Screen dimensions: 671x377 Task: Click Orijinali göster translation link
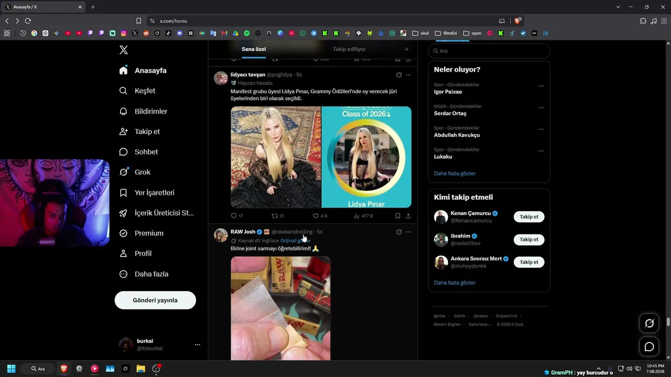[x=296, y=241]
